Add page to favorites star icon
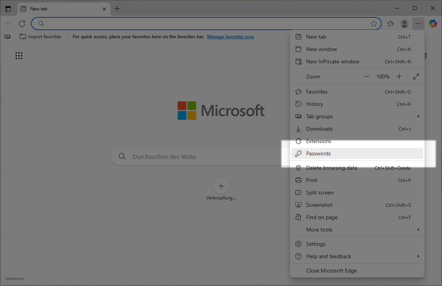This screenshot has width=442, height=286. [x=374, y=24]
